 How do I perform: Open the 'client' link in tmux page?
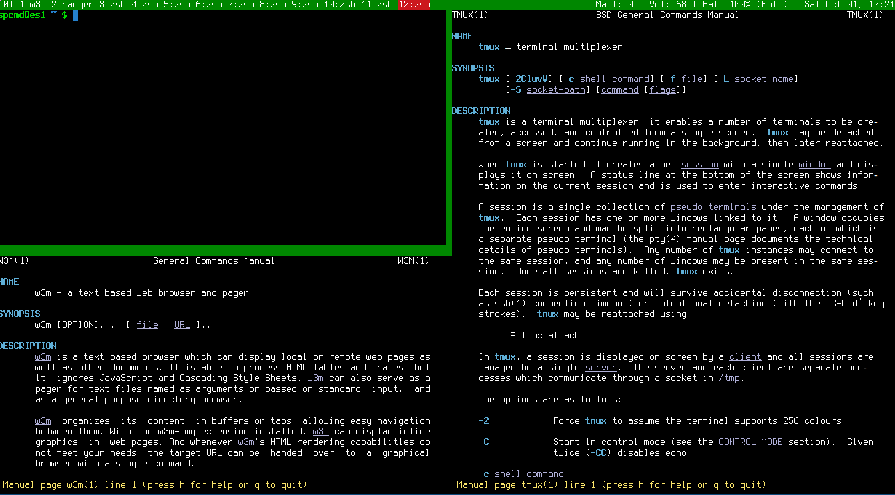(745, 357)
